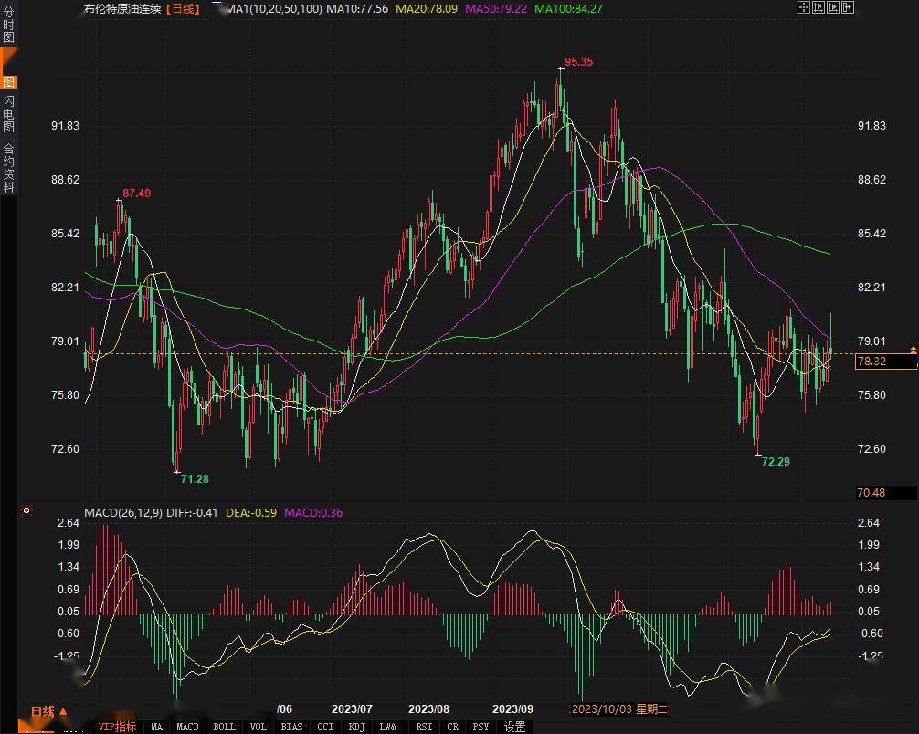The width and height of the screenshot is (919, 734).
Task: Click the exit arrow icon at top right
Action: (x=850, y=8)
